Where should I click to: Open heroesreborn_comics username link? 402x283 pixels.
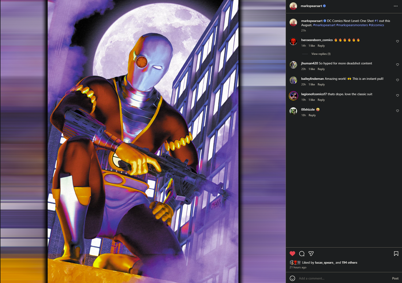(x=317, y=40)
